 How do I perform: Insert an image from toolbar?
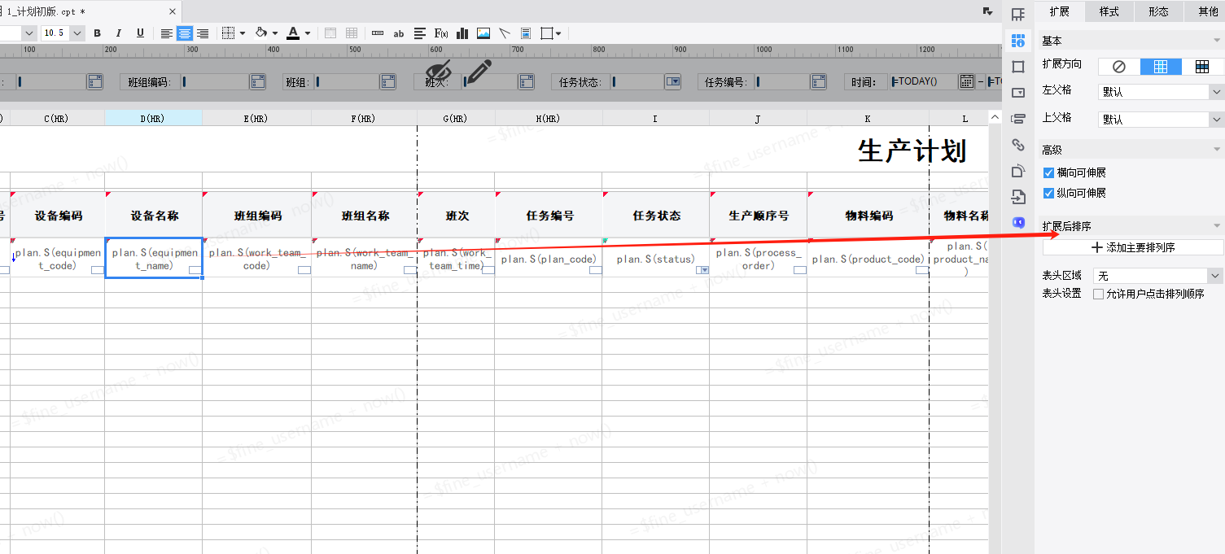(x=483, y=33)
